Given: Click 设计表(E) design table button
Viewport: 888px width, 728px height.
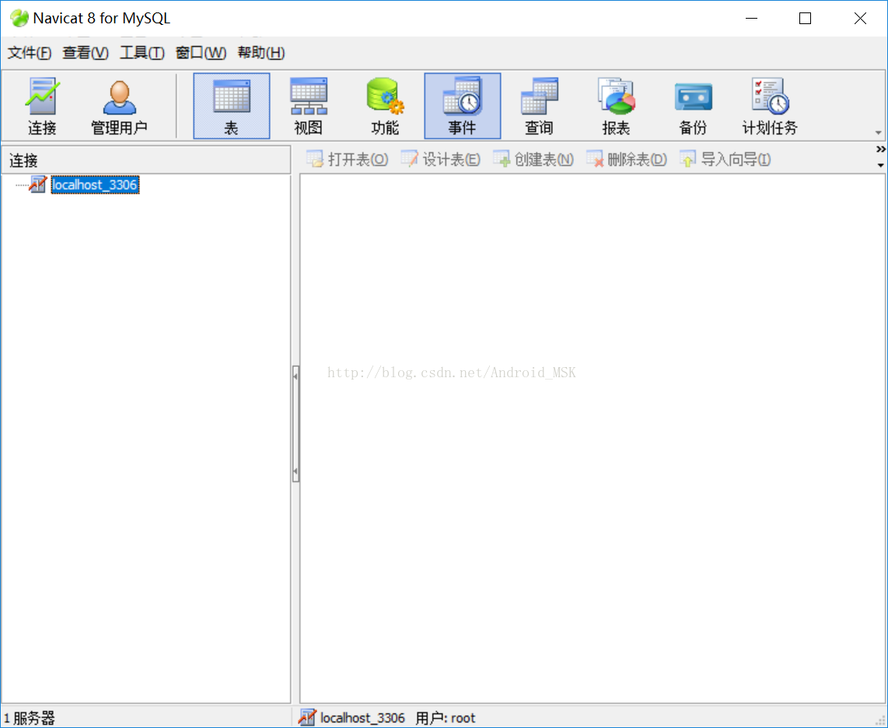Looking at the screenshot, I should click(441, 159).
